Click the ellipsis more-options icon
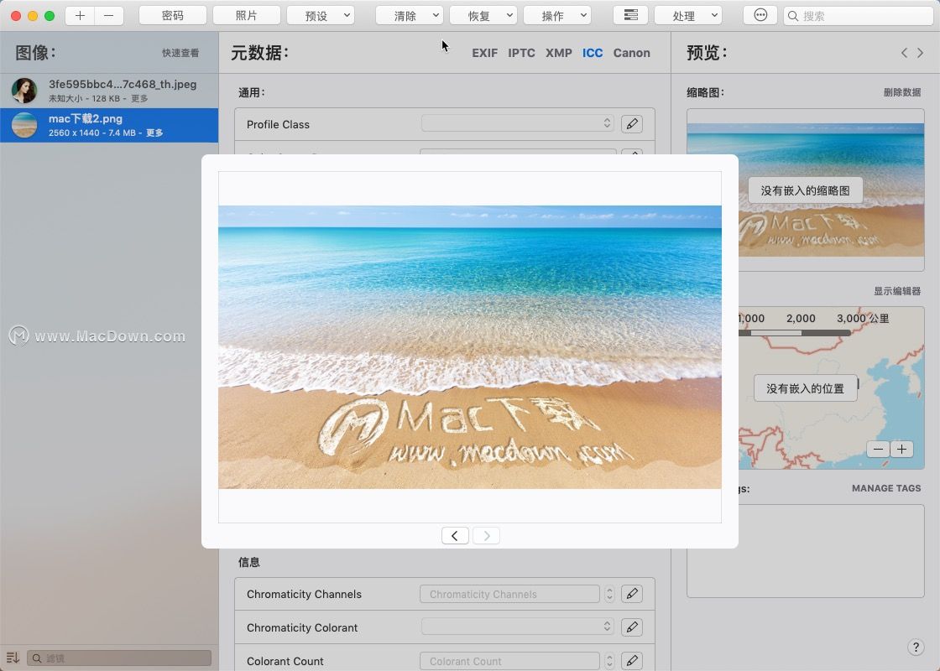 point(760,16)
